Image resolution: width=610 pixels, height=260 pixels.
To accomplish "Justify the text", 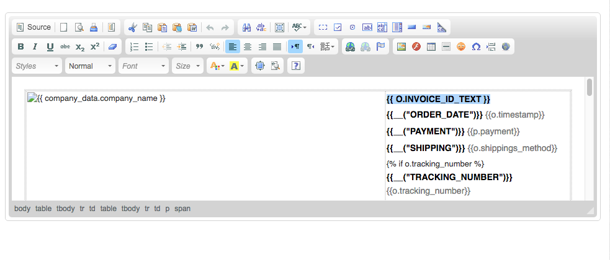I will point(277,46).
